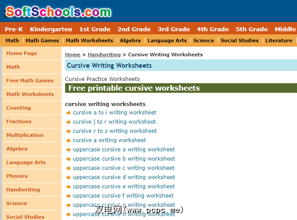Open Math Worksheets in the subject bar
The height and width of the screenshot is (220, 297).
click(89, 40)
